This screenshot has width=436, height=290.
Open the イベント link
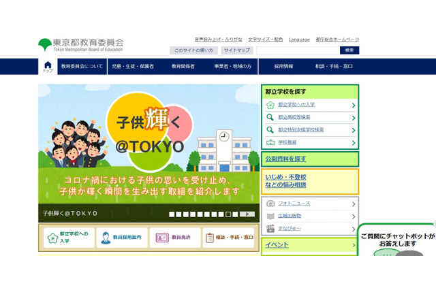coord(277,245)
